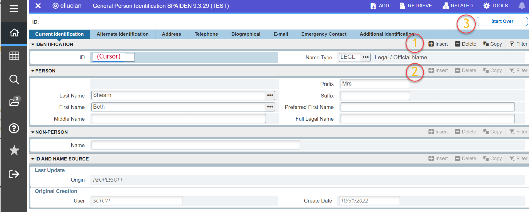Collapse the ID AND NAME SOURCE section

tap(33, 159)
